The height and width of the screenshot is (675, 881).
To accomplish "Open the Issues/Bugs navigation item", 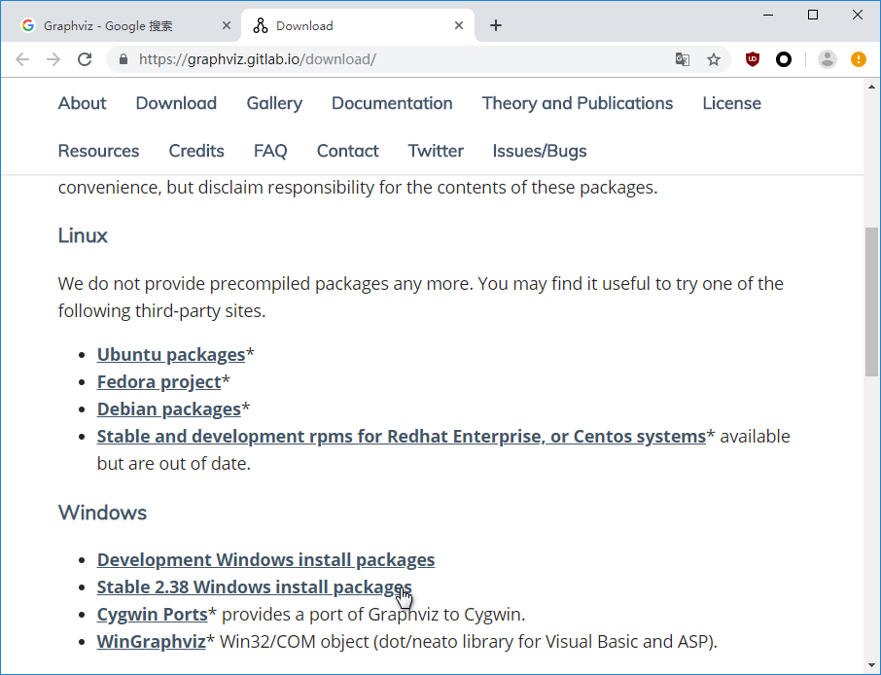I will [x=540, y=151].
